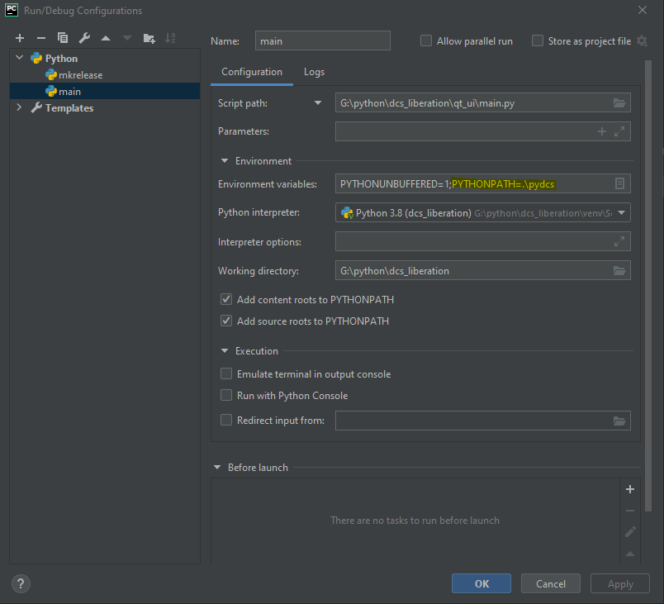Screen dimensions: 664x604
Task: Remove the selected configuration
Action: pos(40,37)
